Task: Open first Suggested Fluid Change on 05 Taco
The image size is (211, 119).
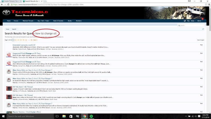Action: (x=27, y=53)
